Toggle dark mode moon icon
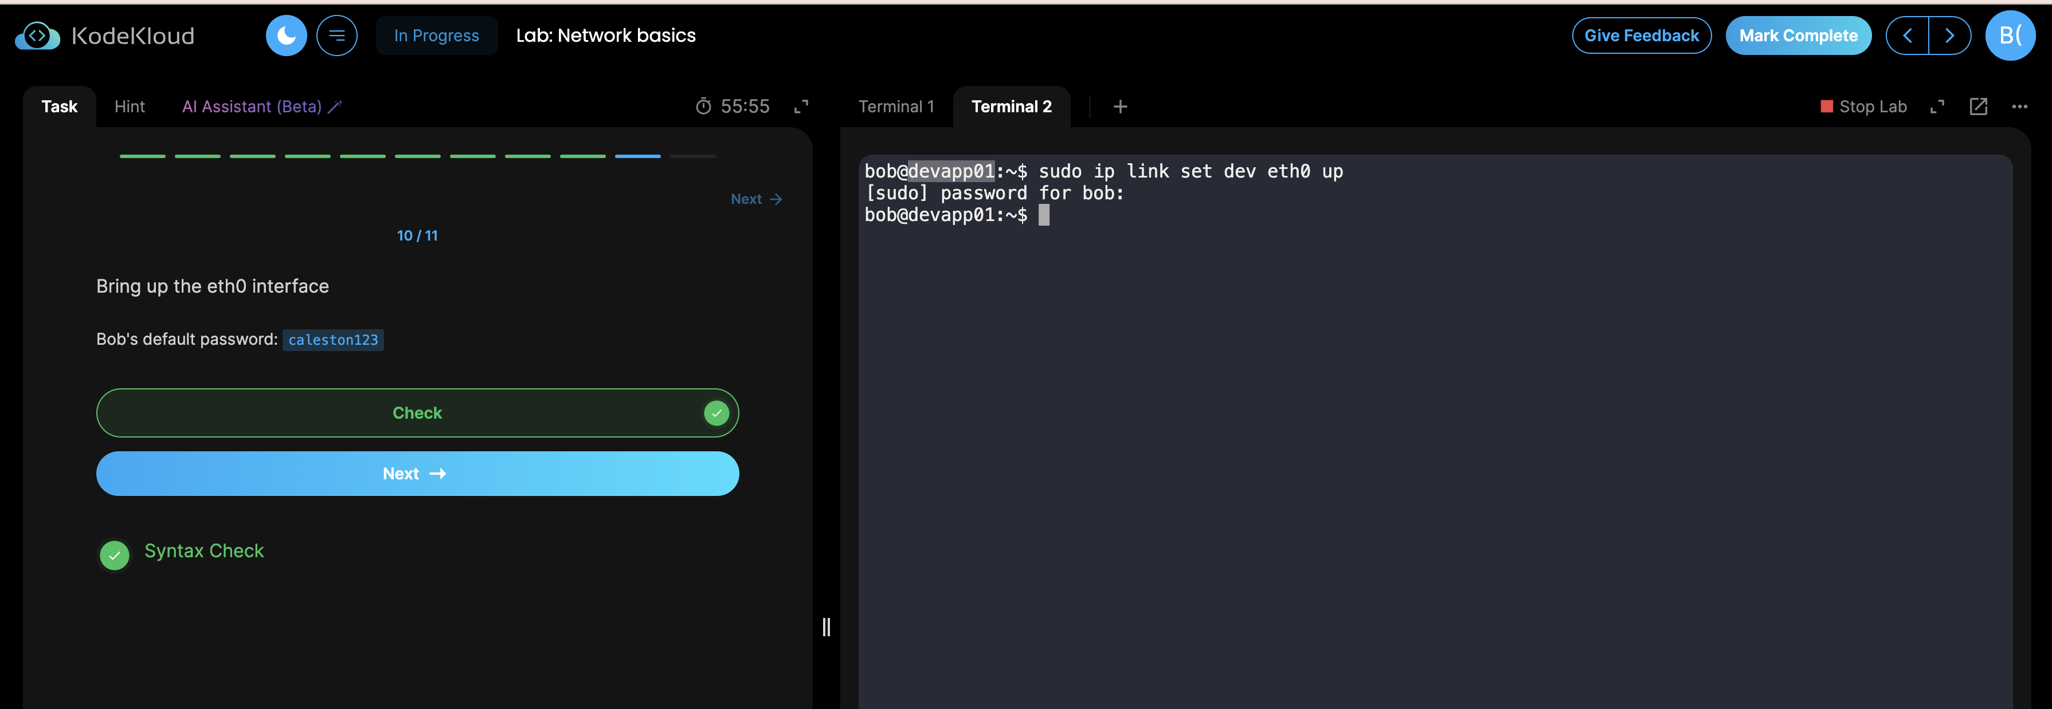This screenshot has width=2052, height=709. (286, 35)
